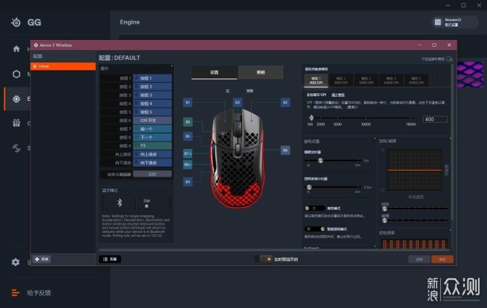Click the SteelSeries GG logo icon
Image resolution: width=487 pixels, height=308 pixels.
(x=16, y=22)
